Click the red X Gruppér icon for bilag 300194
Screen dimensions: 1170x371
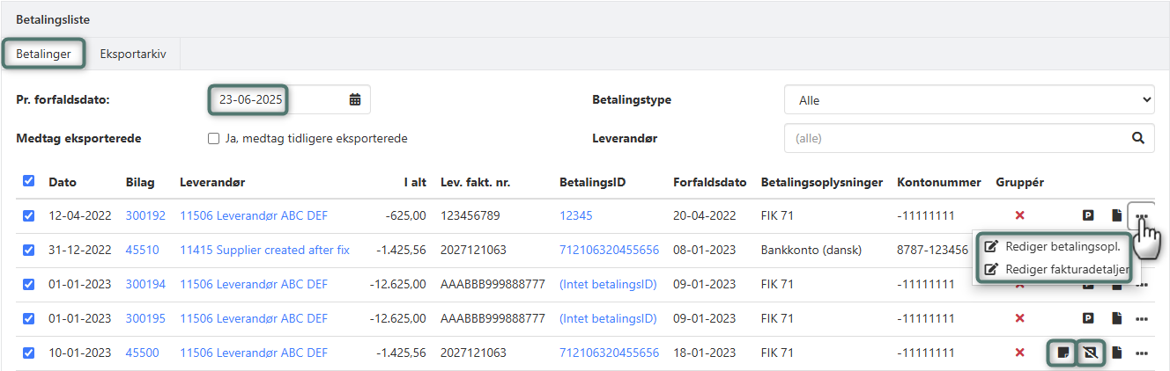pyautogui.click(x=1019, y=284)
